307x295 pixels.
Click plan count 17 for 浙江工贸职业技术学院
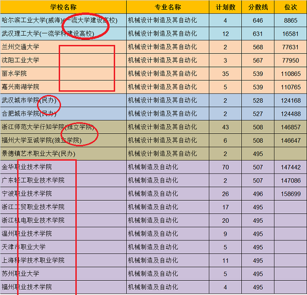pos(225,207)
